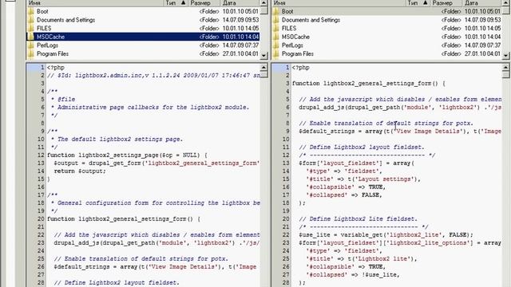Click "'#title' => t('Lightbox2 lite')," line
Image resolution: width=511 pixels, height=287 pixels.
[362, 259]
